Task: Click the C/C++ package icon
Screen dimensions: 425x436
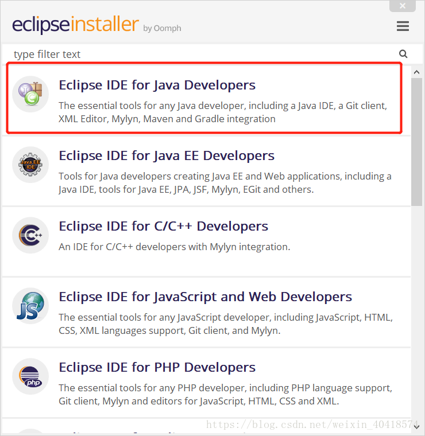Action: coord(30,235)
